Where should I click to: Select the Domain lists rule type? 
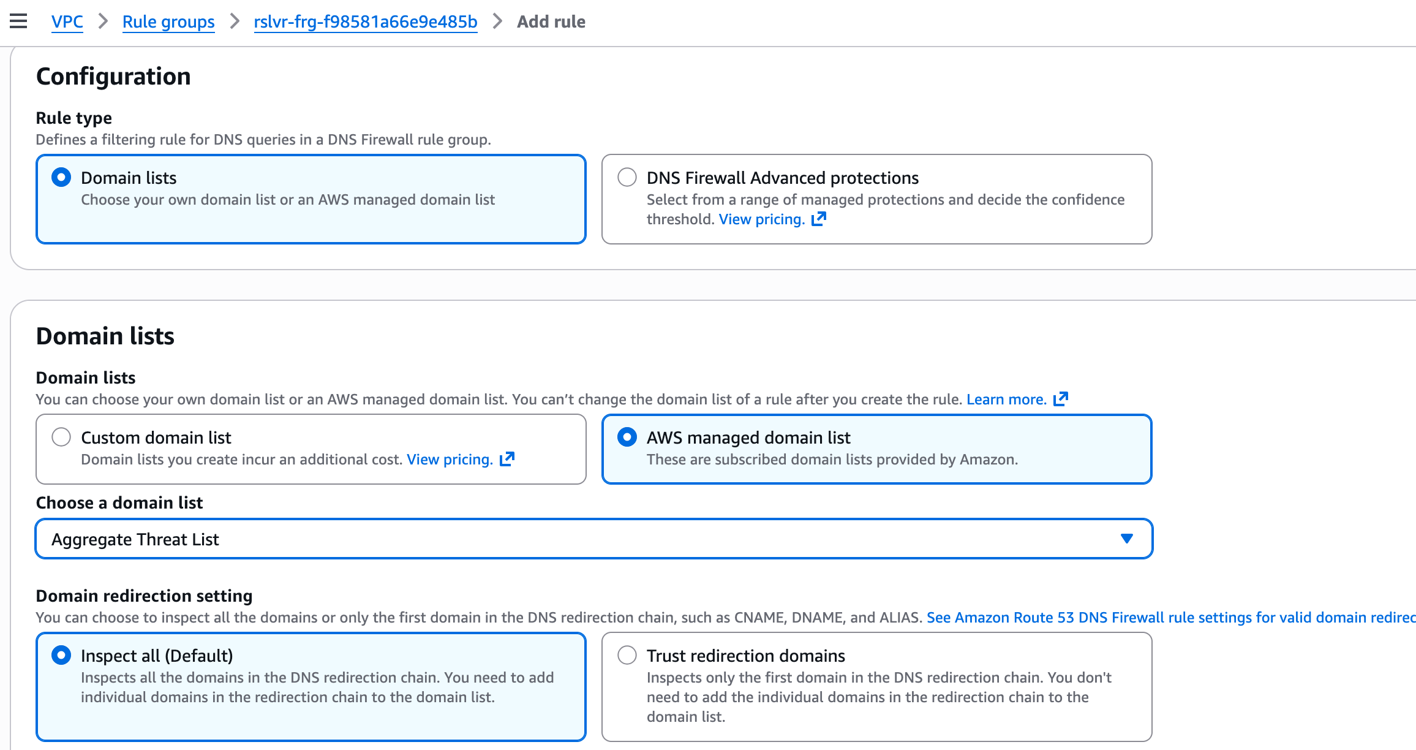pyautogui.click(x=61, y=178)
